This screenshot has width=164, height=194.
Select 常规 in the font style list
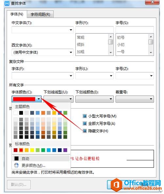click(81, 37)
